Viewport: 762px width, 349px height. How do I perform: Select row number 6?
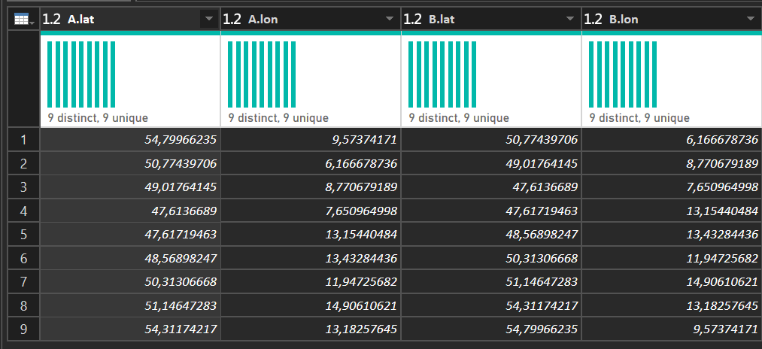[x=23, y=258]
